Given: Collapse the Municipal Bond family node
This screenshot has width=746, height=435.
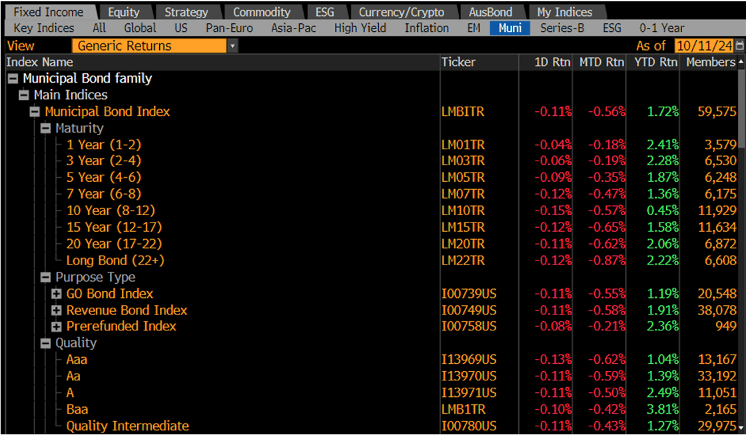Looking at the screenshot, I should pyautogui.click(x=12, y=78).
